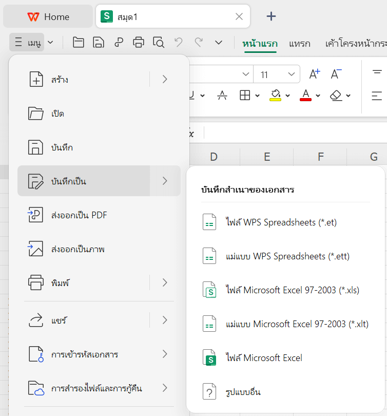
Task: Choose สร้าง in the file menu
Action: point(84,79)
